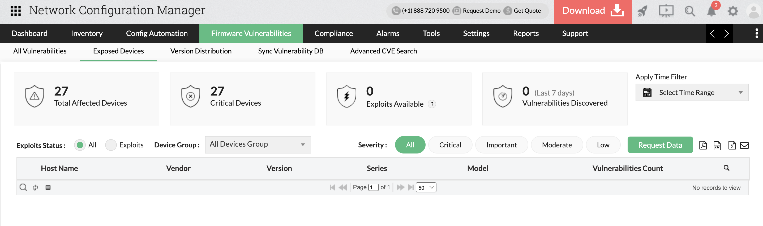The width and height of the screenshot is (763, 226).
Task: Click the page number input field
Action: coord(373,187)
